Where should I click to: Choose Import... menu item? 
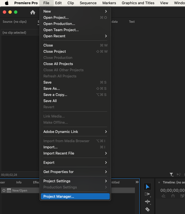pyautogui.click(x=75, y=147)
